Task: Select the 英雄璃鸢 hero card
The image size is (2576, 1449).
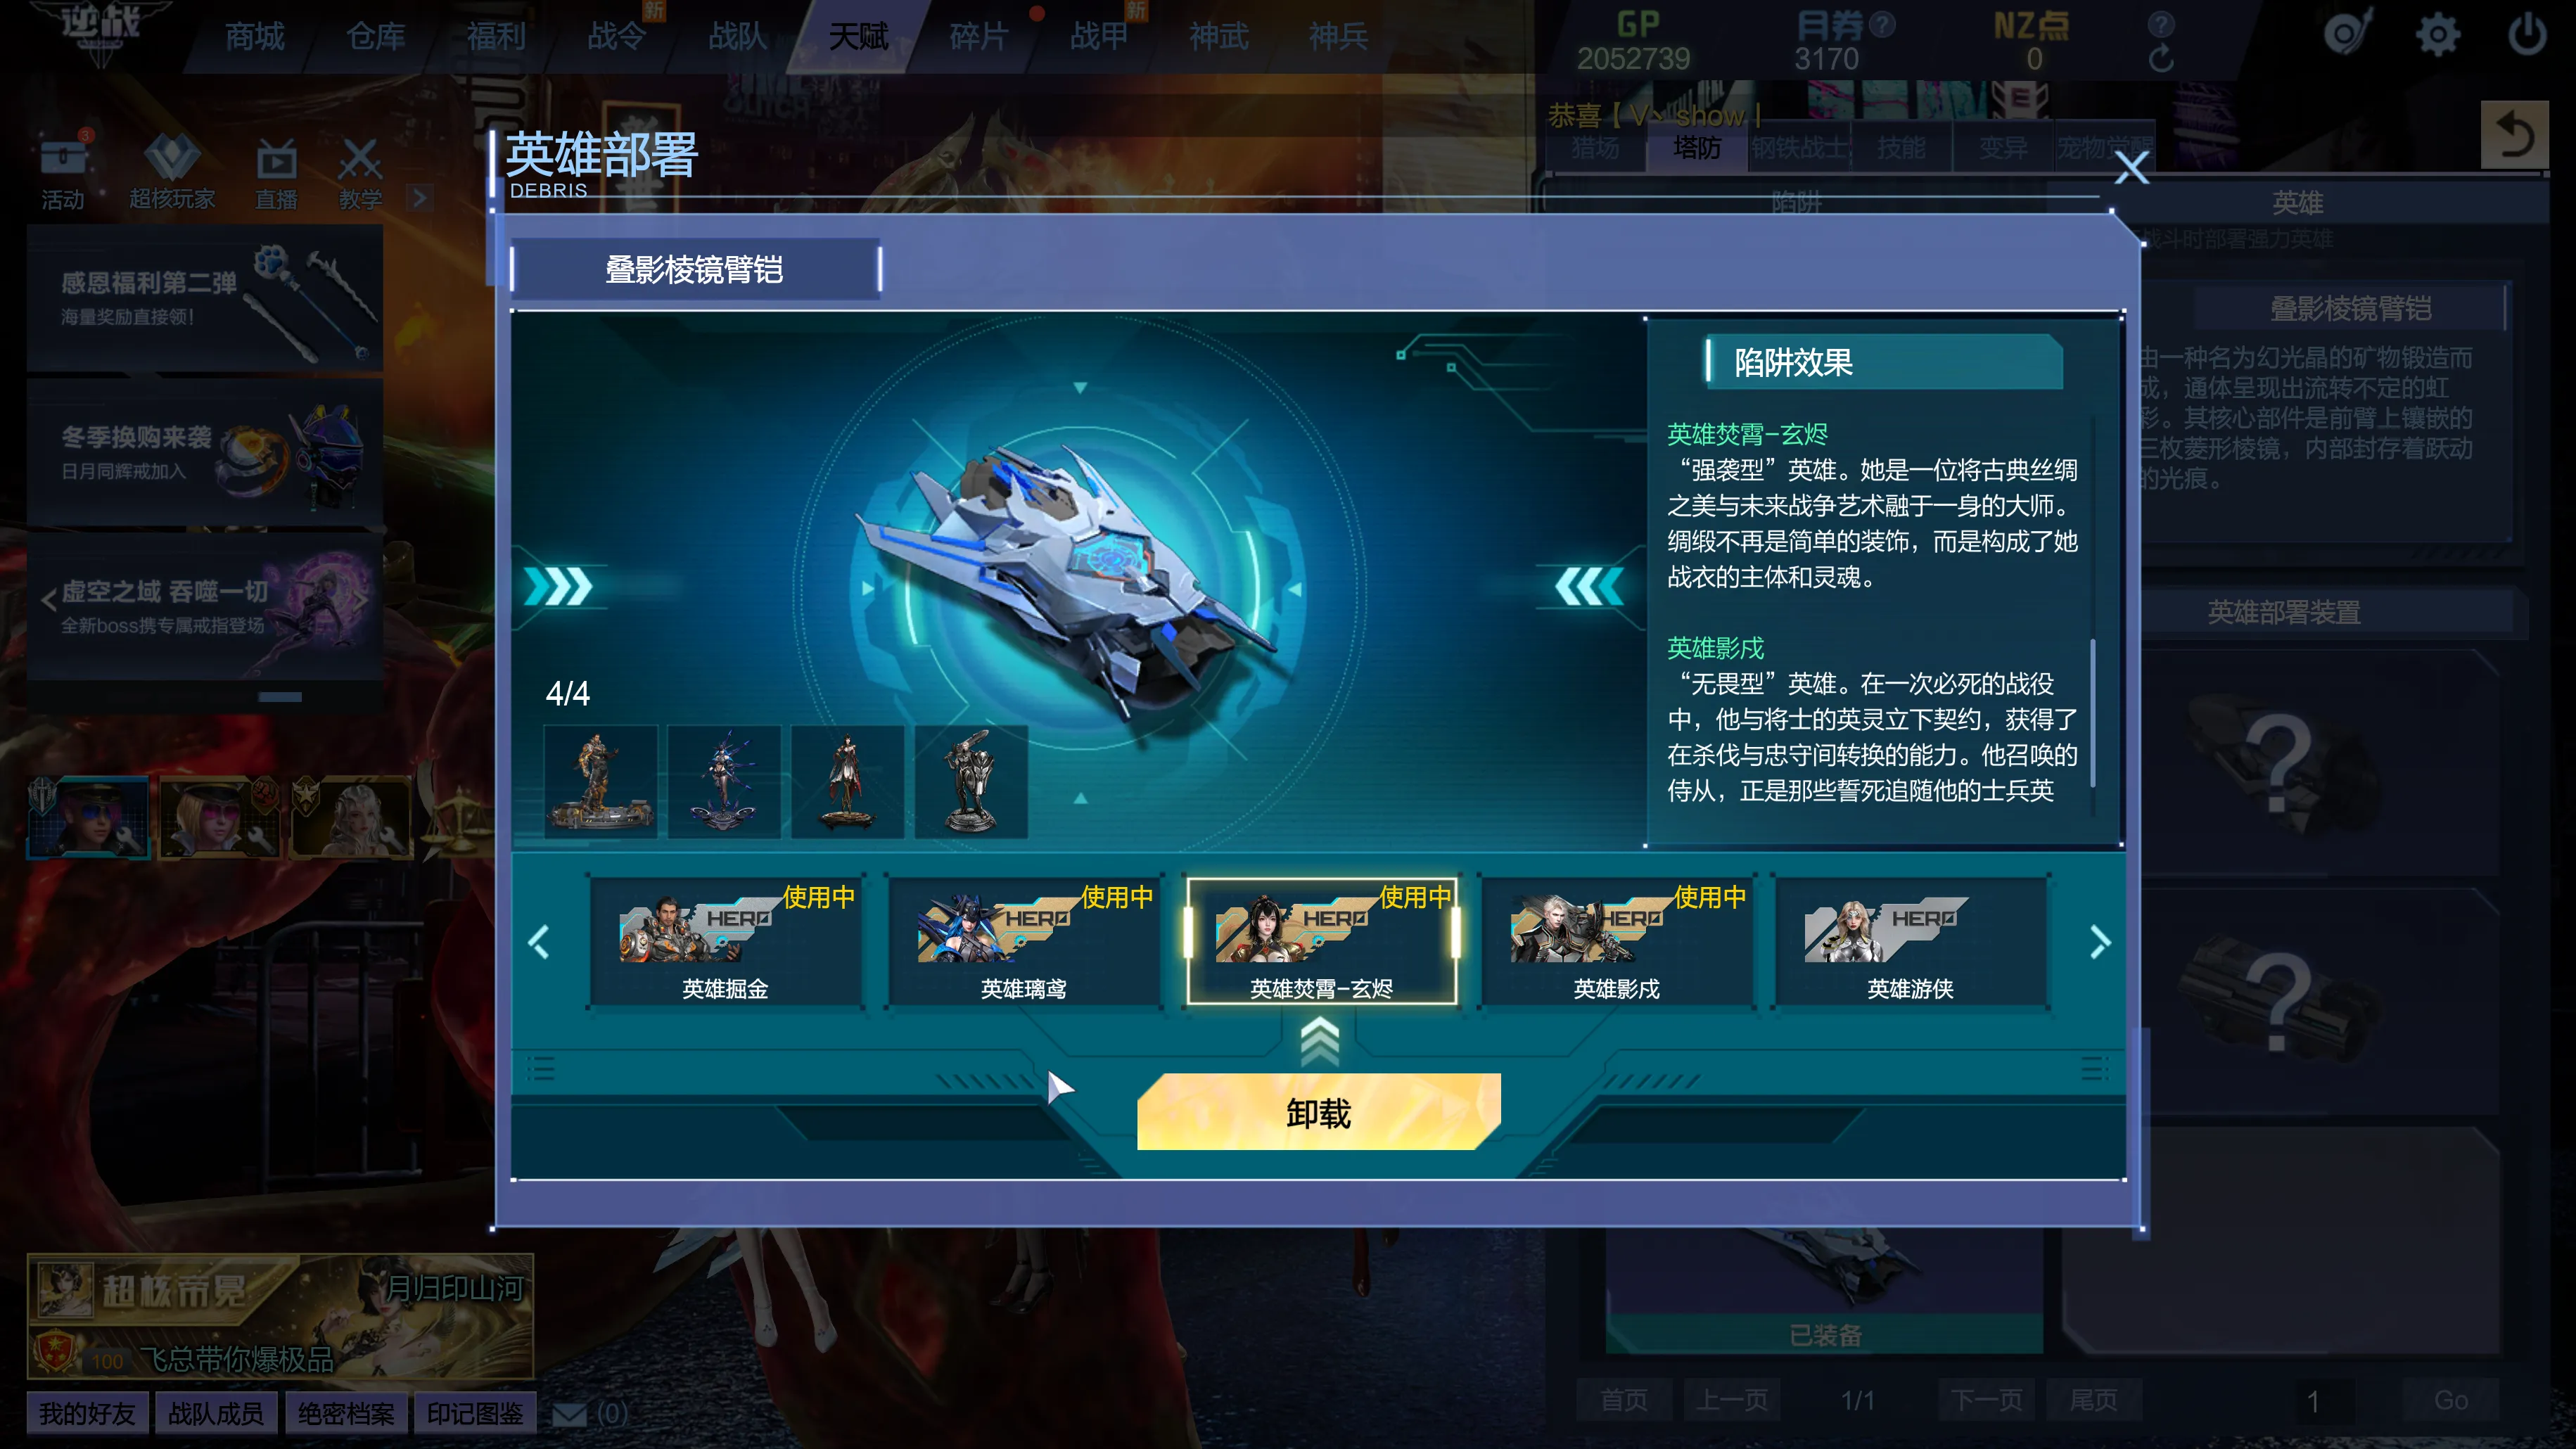Action: (1024, 942)
